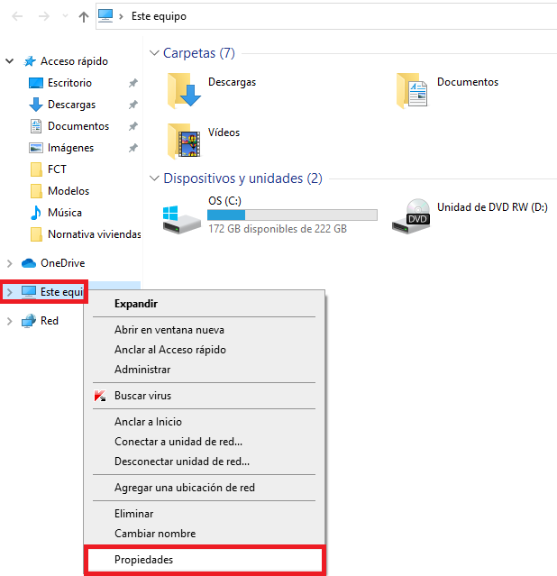Collapse the Dispositivos y unidades group

tap(154, 178)
